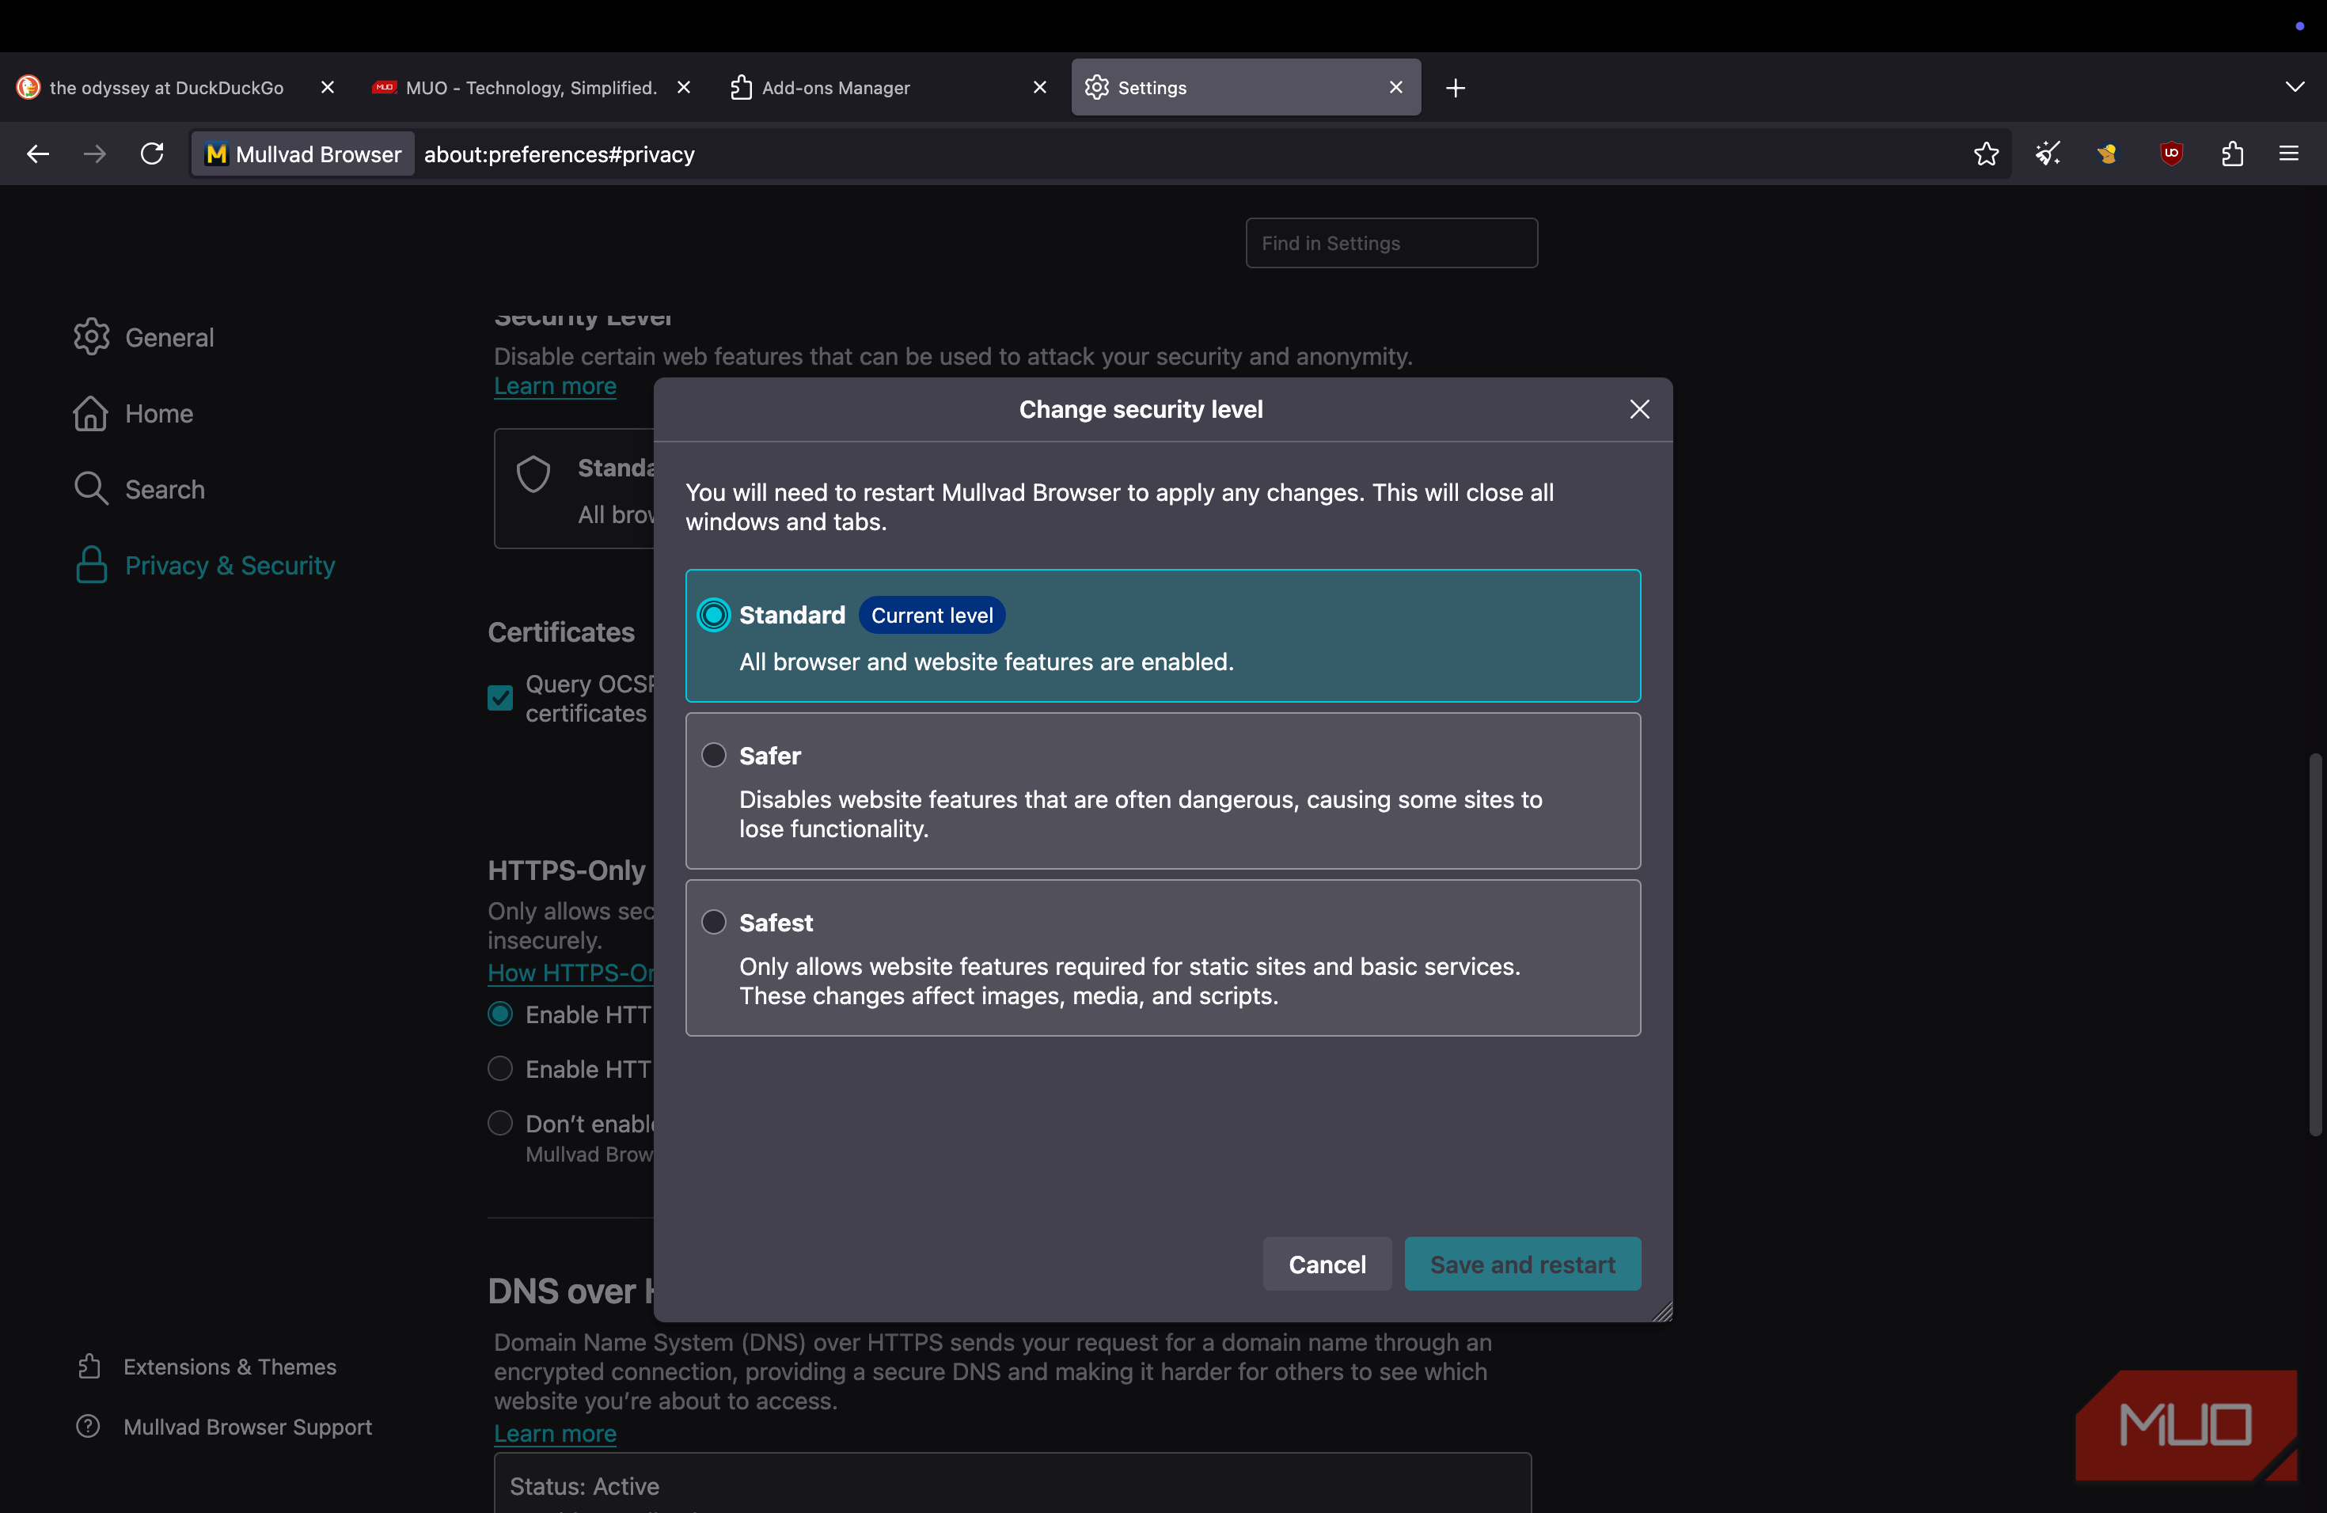Image resolution: width=2327 pixels, height=1513 pixels.
Task: Open Learn more link under Security Level
Action: click(554, 386)
